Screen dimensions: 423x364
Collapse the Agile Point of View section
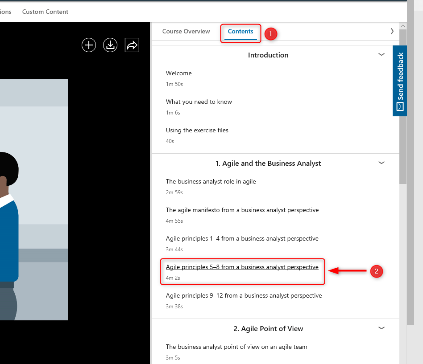point(381,328)
